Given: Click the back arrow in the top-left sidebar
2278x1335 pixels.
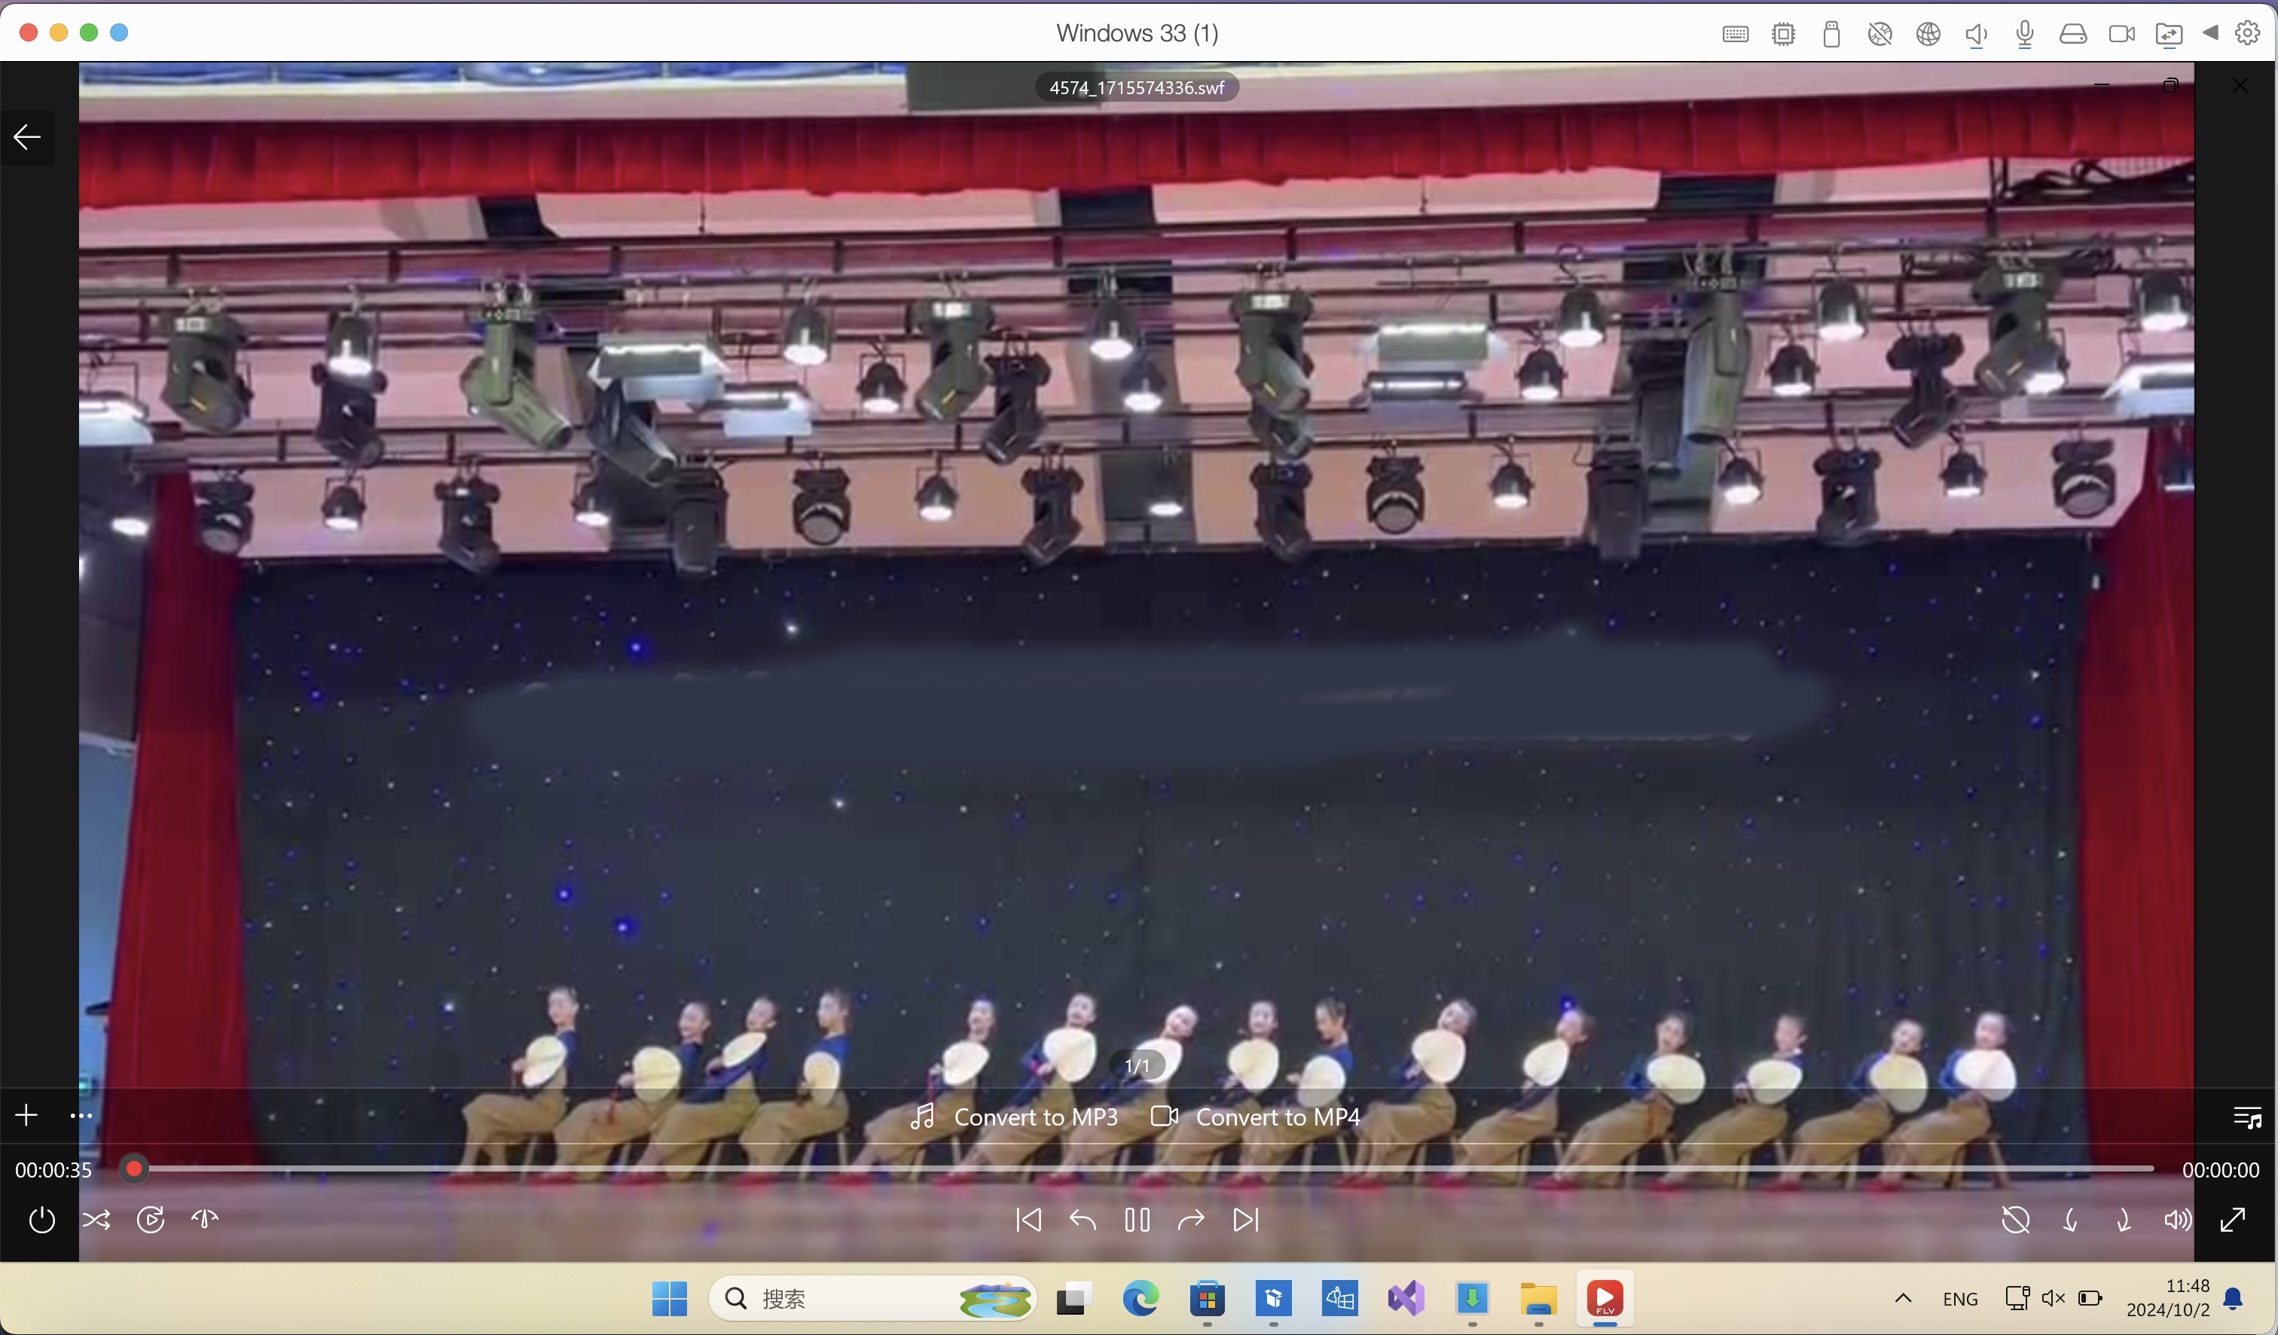Looking at the screenshot, I should tap(26, 137).
